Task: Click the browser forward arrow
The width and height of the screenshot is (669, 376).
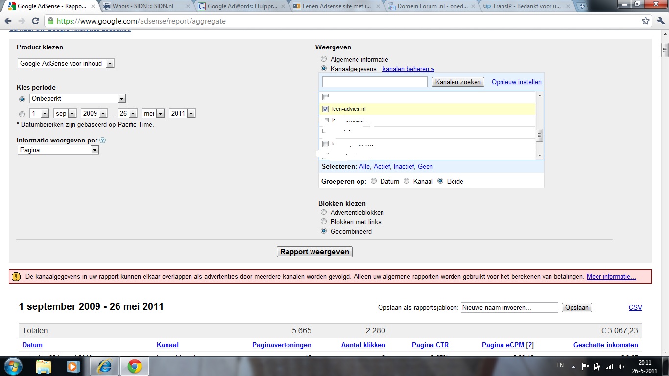Action: coord(22,21)
